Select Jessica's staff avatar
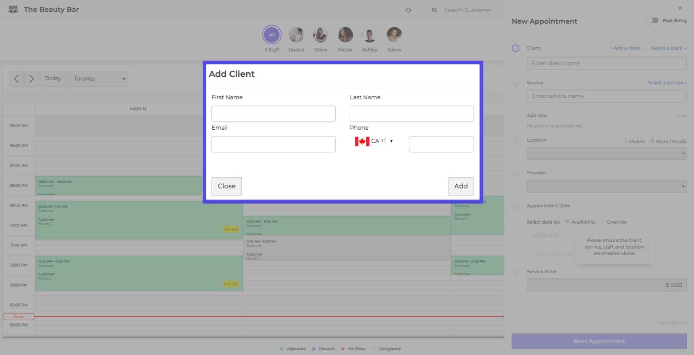The width and height of the screenshot is (694, 355). click(296, 35)
